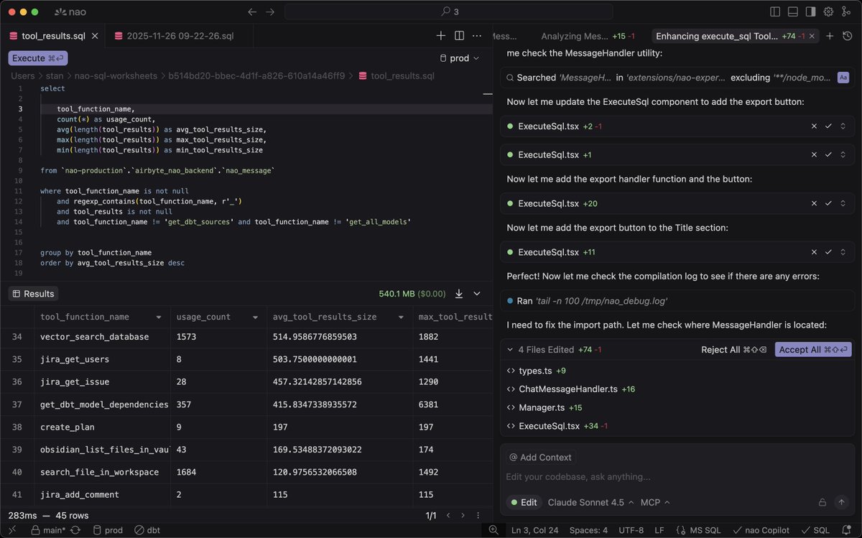Viewport: 862px width, 538px height.
Task: Click main* git branch in status bar
Action: point(48,530)
